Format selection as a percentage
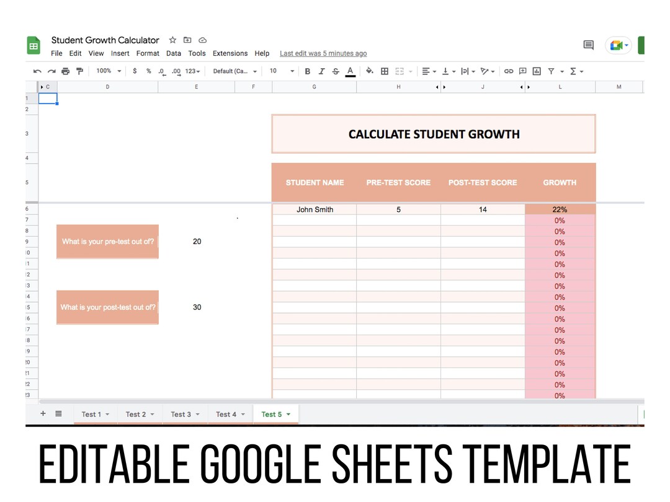This screenshot has height=502, width=670. tap(148, 71)
